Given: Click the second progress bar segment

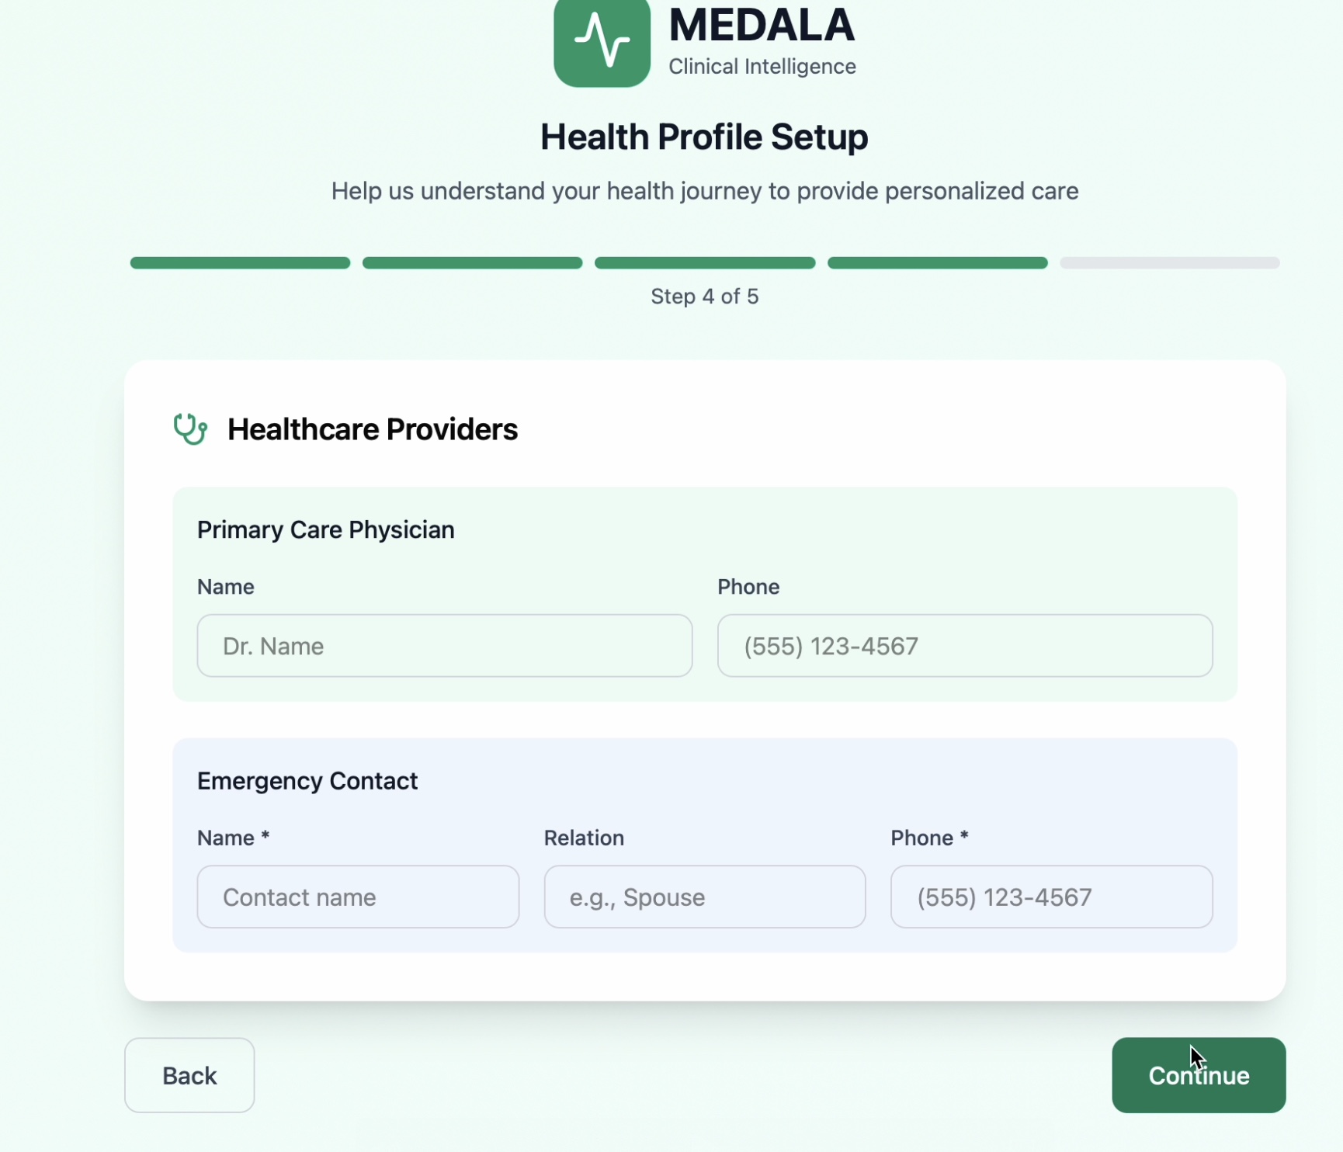Looking at the screenshot, I should [x=473, y=263].
